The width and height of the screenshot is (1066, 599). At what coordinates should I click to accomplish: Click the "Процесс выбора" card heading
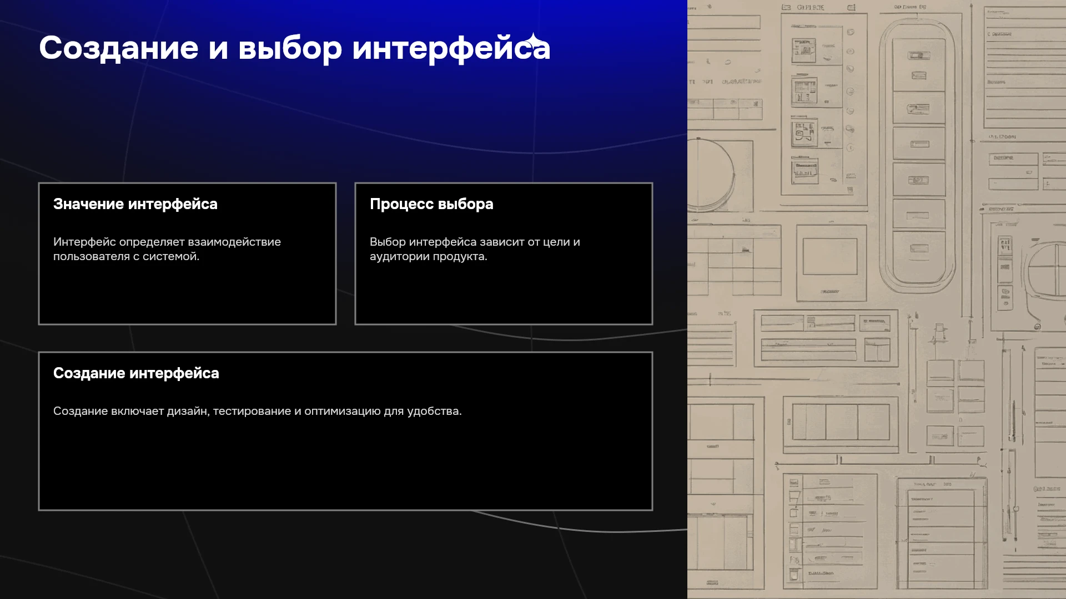tap(431, 204)
